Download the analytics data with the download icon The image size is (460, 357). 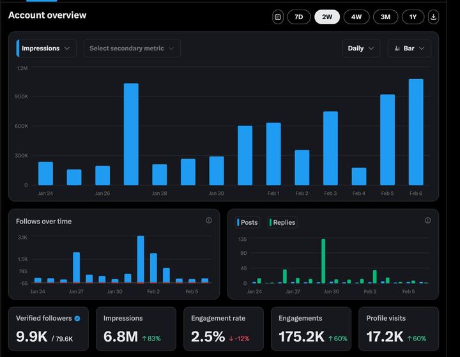(433, 17)
